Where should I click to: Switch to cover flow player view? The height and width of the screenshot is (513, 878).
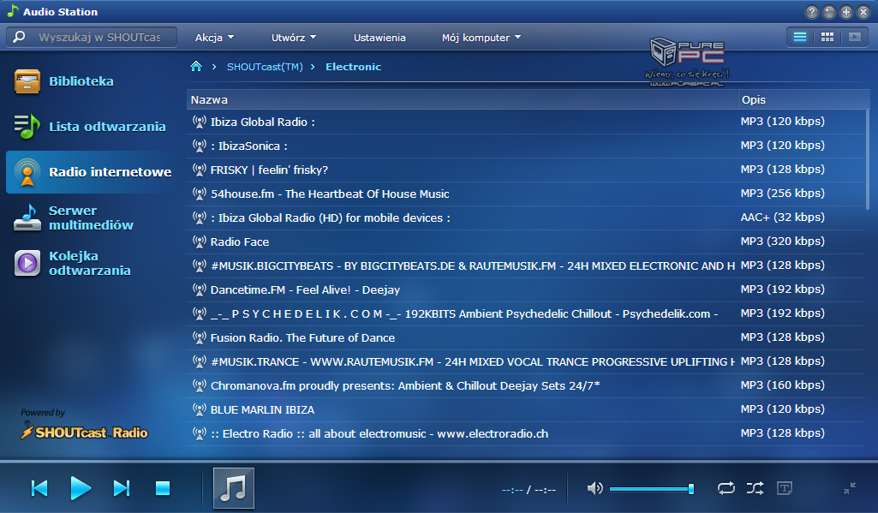855,37
